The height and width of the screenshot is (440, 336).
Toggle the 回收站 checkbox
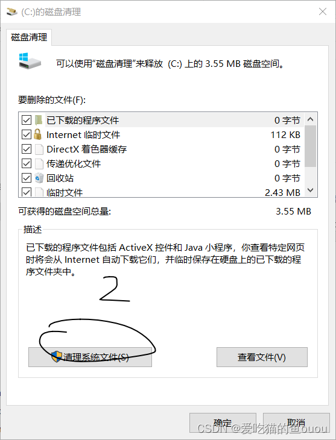(27, 178)
